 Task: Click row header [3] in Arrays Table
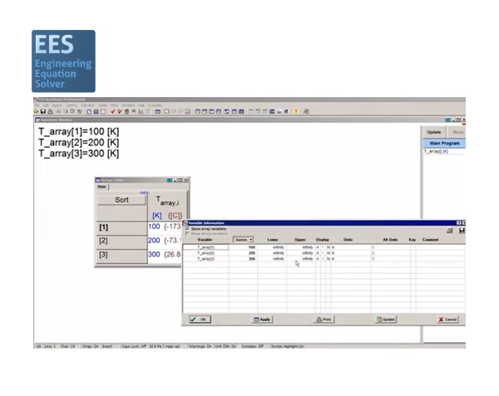coord(121,255)
